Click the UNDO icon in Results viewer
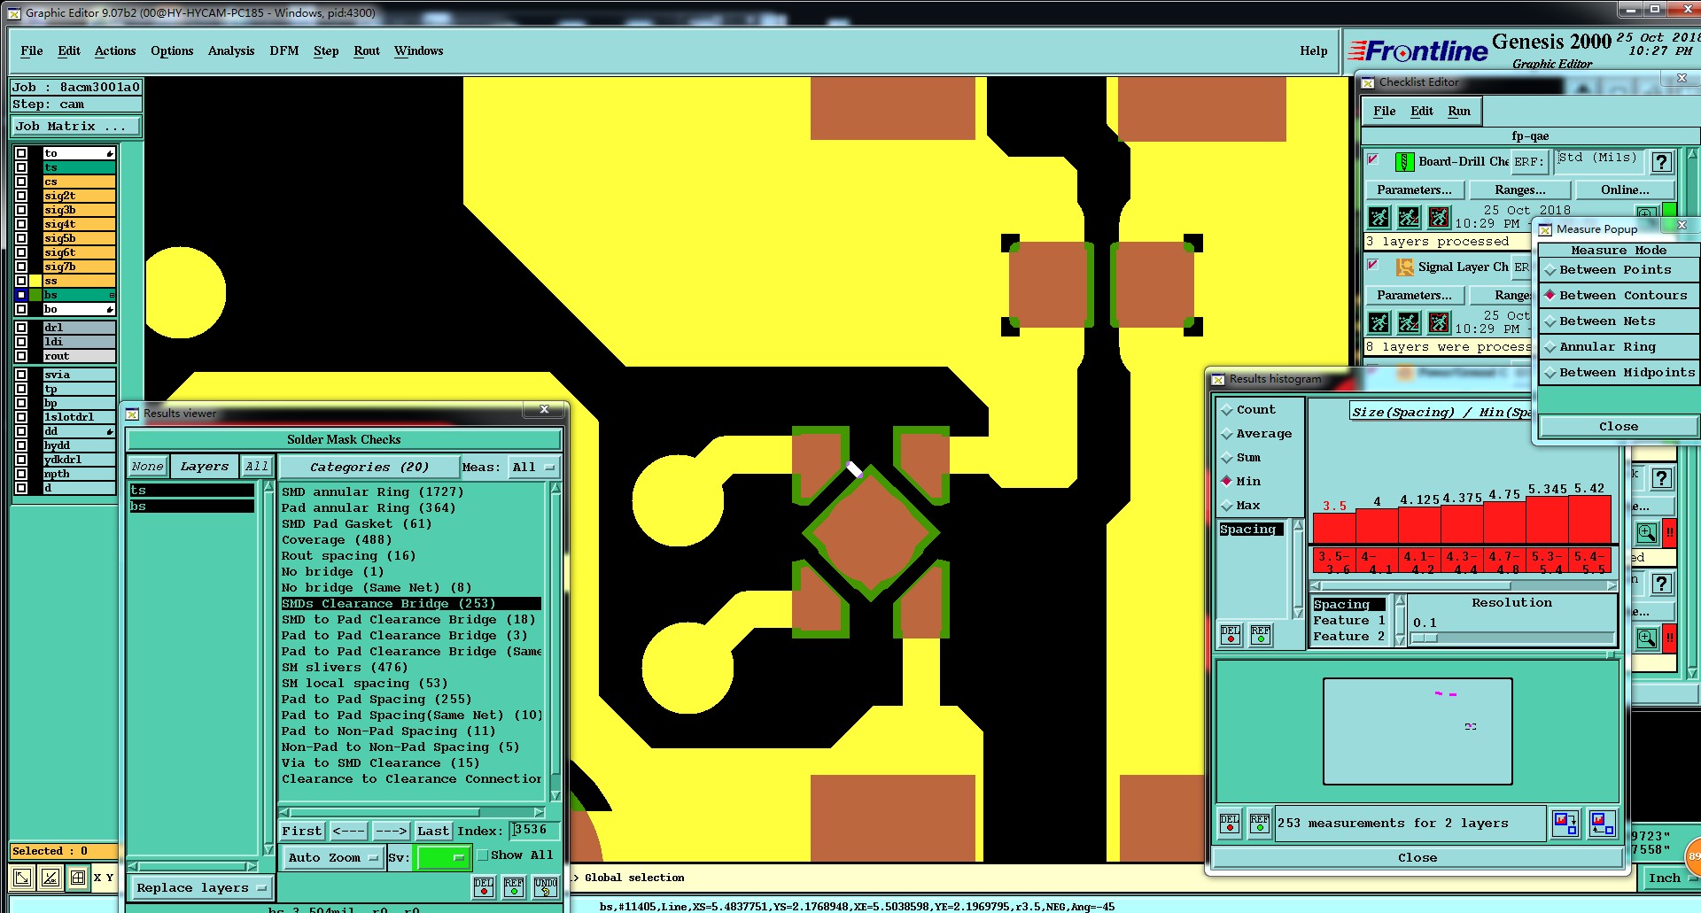1701x913 pixels. click(x=546, y=887)
